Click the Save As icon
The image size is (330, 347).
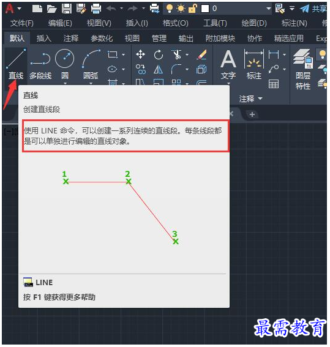(81, 9)
